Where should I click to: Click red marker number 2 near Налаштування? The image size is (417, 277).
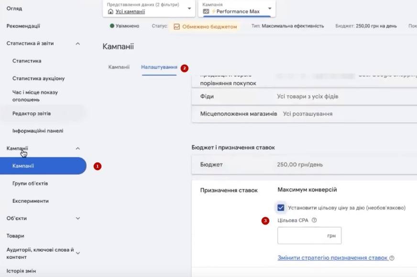(185, 68)
